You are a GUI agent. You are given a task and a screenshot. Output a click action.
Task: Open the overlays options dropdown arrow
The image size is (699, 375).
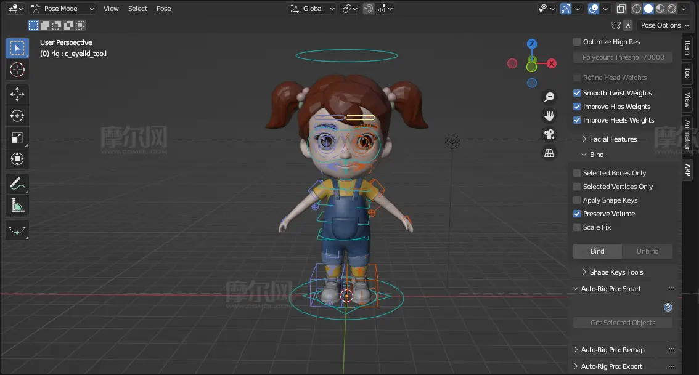coord(605,9)
